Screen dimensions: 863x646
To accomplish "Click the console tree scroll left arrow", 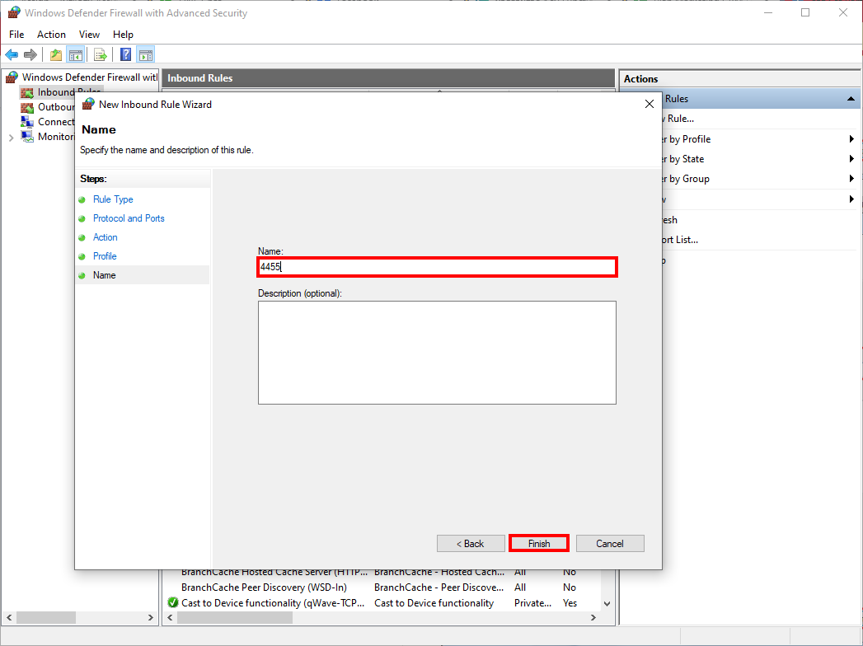I will (9, 617).
